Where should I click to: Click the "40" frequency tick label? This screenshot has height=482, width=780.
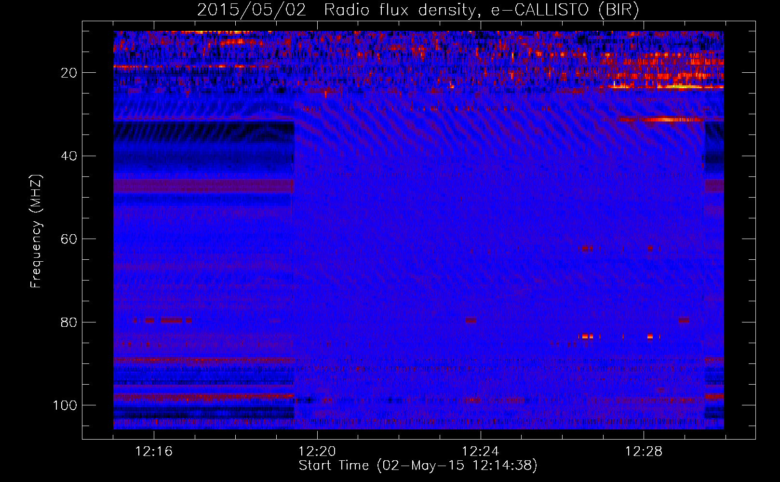(x=69, y=156)
